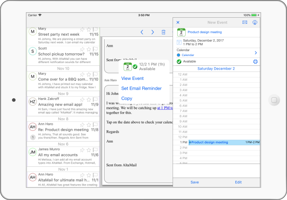Flag the Amazing new email app email

(95, 100)
